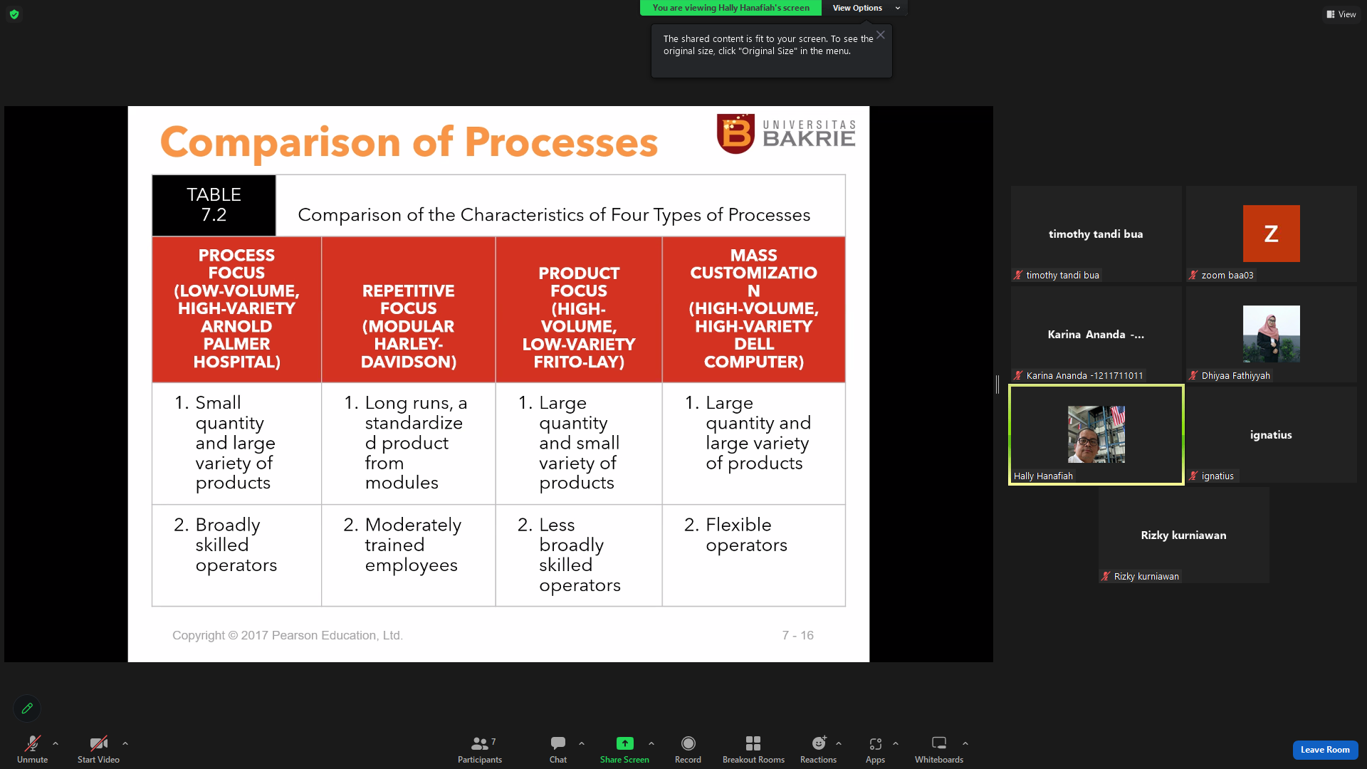Click the table caption 'Comparison of the Characteristics'
The image size is (1367, 769).
coord(554,215)
